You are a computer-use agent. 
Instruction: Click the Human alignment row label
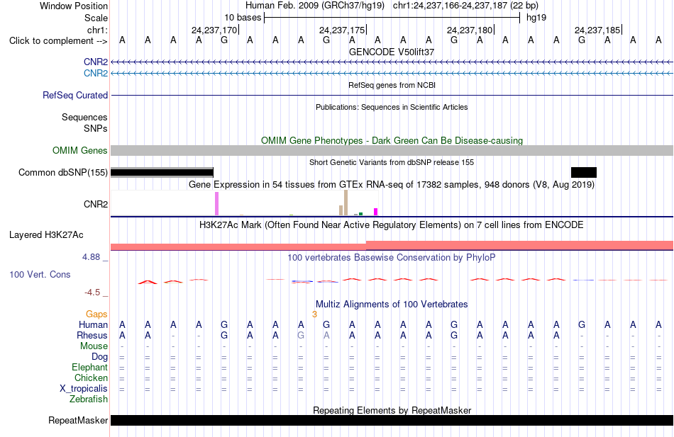(93, 325)
